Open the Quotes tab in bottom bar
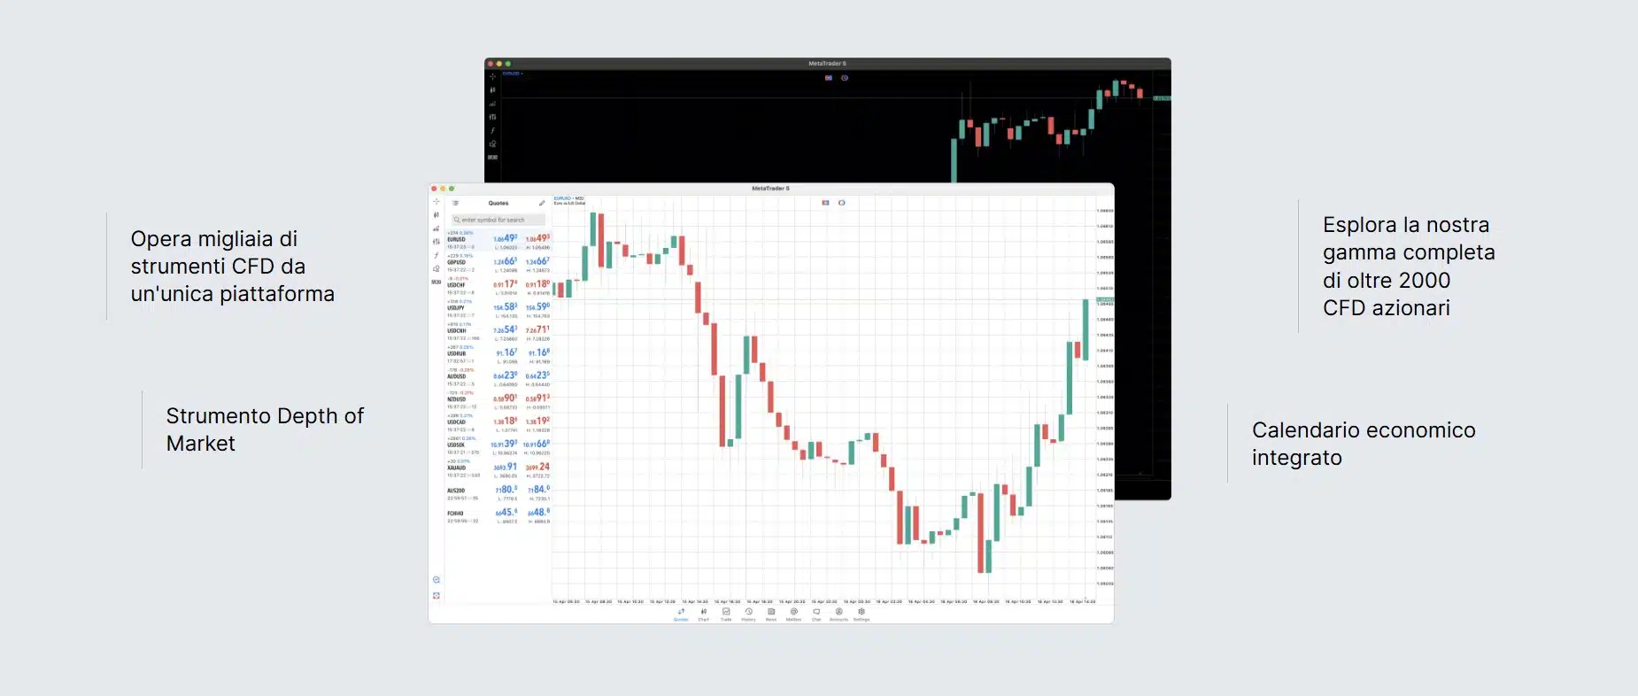 tap(681, 615)
